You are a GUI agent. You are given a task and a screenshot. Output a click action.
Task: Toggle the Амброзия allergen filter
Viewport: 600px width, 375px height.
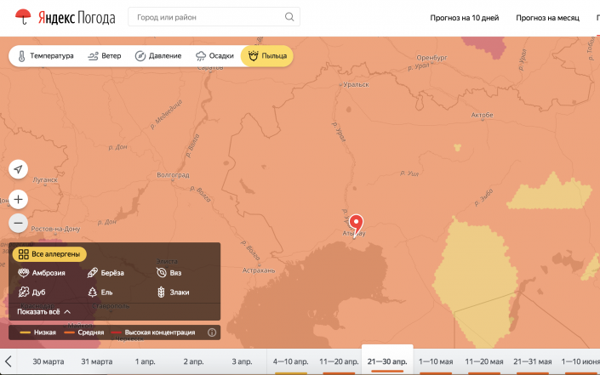click(x=42, y=273)
